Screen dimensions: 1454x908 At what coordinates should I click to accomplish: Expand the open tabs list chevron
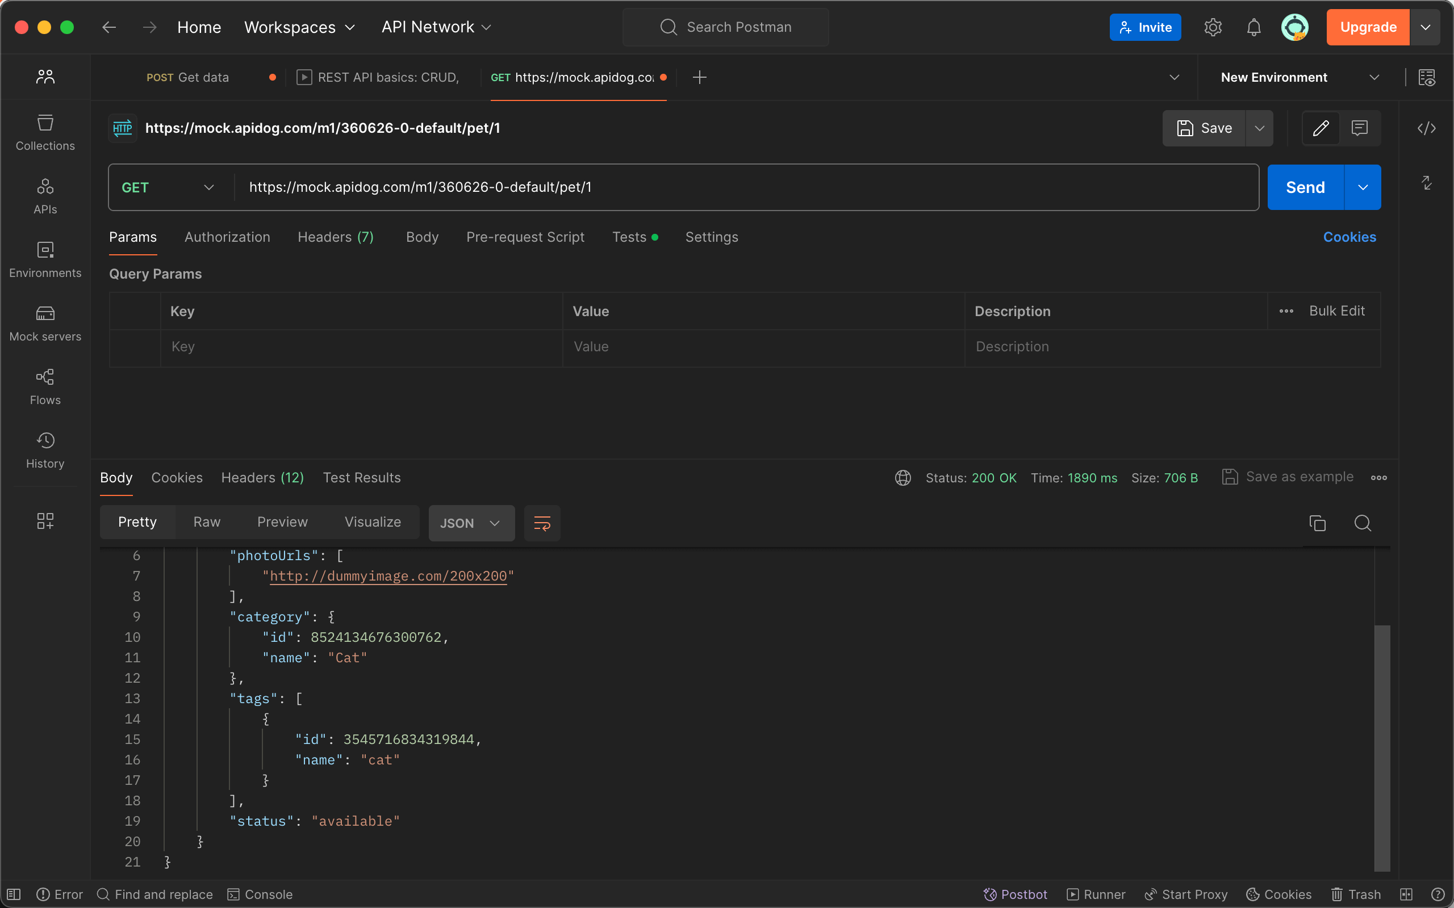pyautogui.click(x=1174, y=78)
